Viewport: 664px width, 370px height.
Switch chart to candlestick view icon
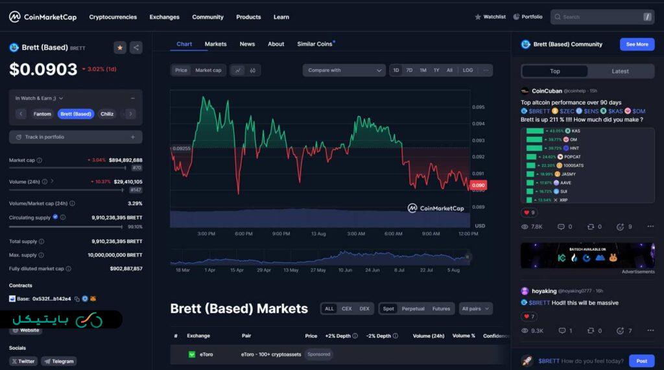[x=253, y=70]
